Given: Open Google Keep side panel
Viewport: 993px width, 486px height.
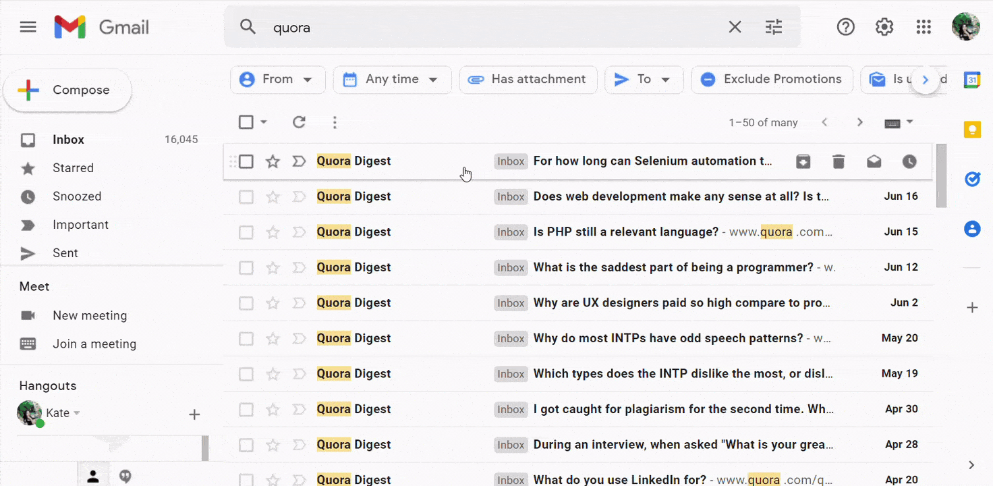Looking at the screenshot, I should point(972,130).
